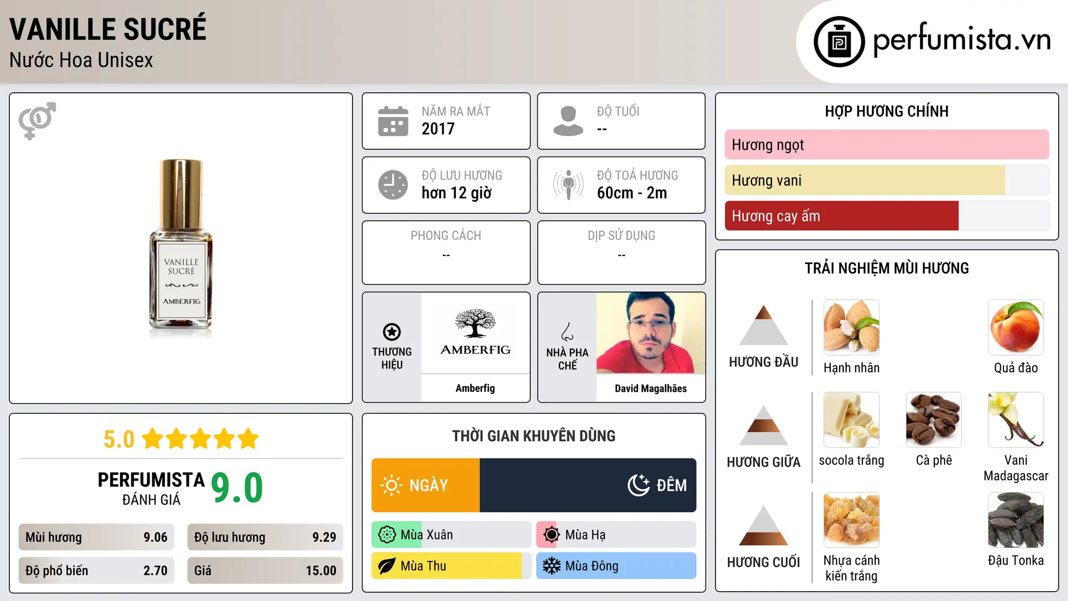The width and height of the screenshot is (1068, 601).
Task: Click the person icon beside Độ tuổi
Action: (568, 121)
